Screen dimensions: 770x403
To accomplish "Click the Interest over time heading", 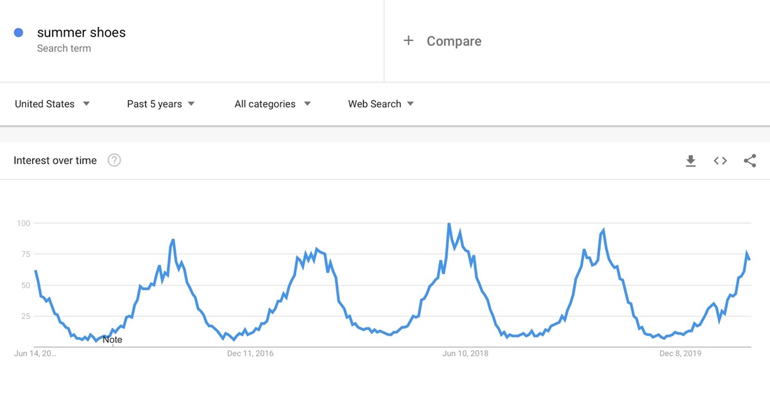I will point(55,160).
